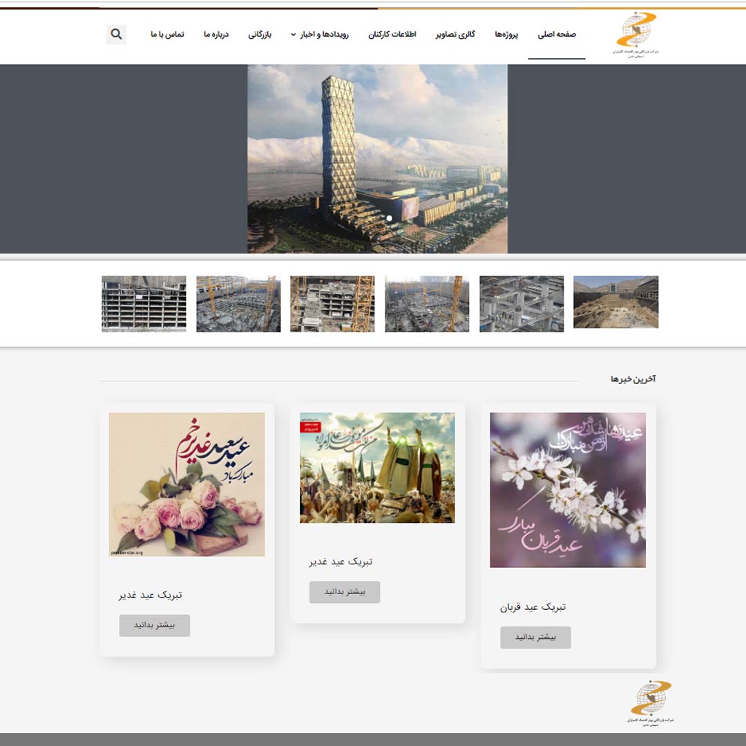Navigate to بازرگانی section

click(x=260, y=35)
